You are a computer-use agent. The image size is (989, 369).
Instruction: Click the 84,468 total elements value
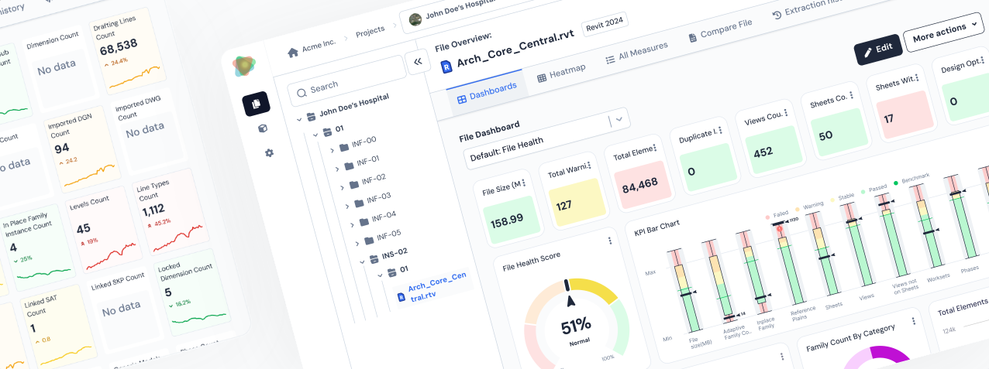click(639, 183)
